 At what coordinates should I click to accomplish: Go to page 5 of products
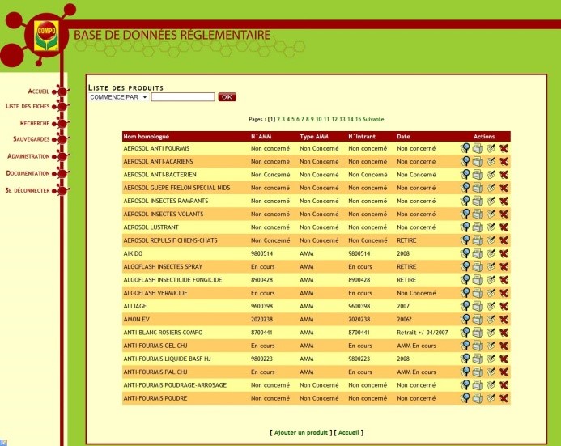(293, 119)
